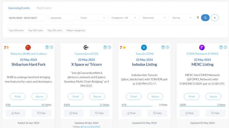This screenshot has height=128, width=229.
Task: Select Top 500 coins filter
Action: pos(55,30)
